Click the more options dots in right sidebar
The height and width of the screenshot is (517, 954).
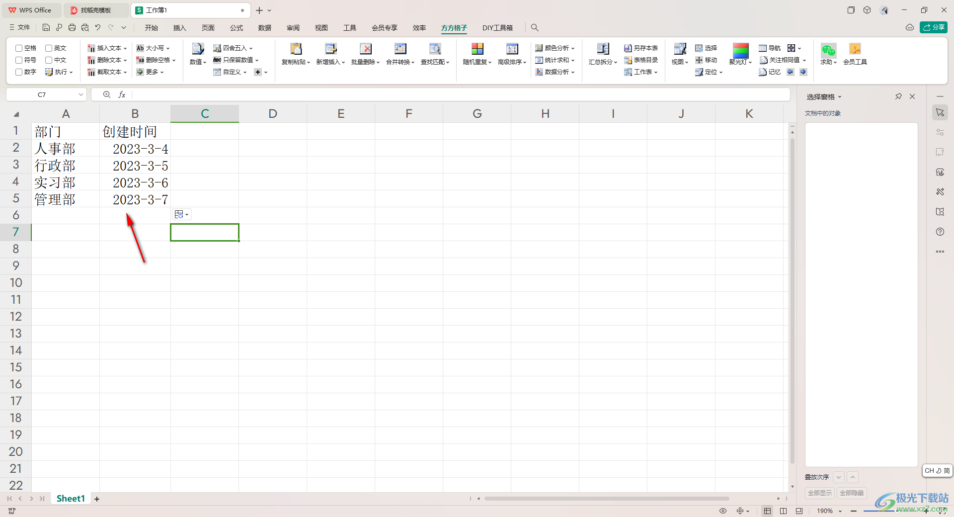click(940, 252)
